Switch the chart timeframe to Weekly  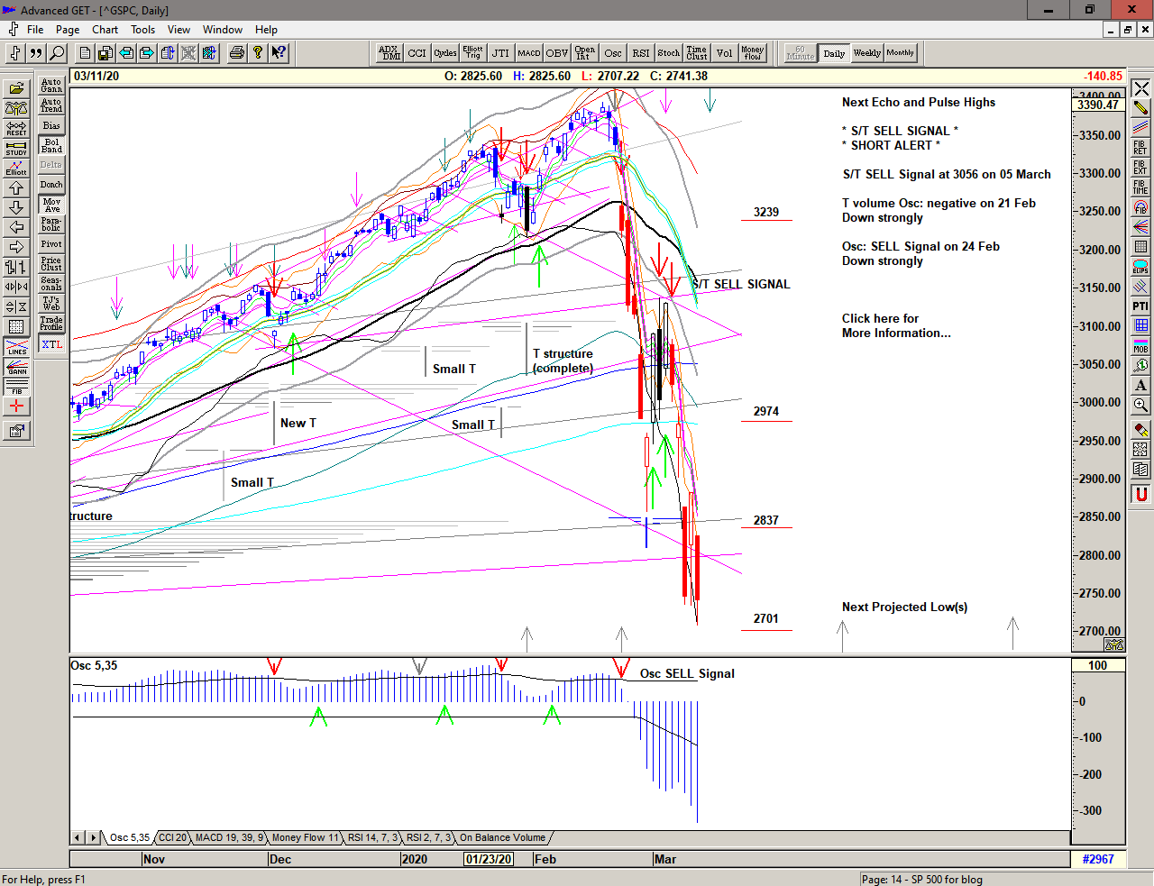click(x=866, y=53)
